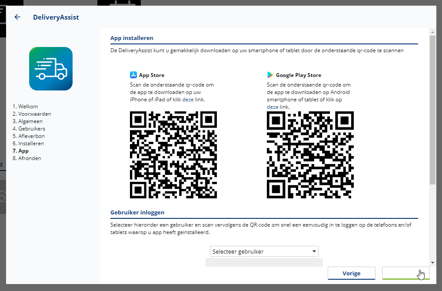Viewport: 442px width, 291px height.
Task: Go to step 2. Voorwaarden
Action: (32, 114)
